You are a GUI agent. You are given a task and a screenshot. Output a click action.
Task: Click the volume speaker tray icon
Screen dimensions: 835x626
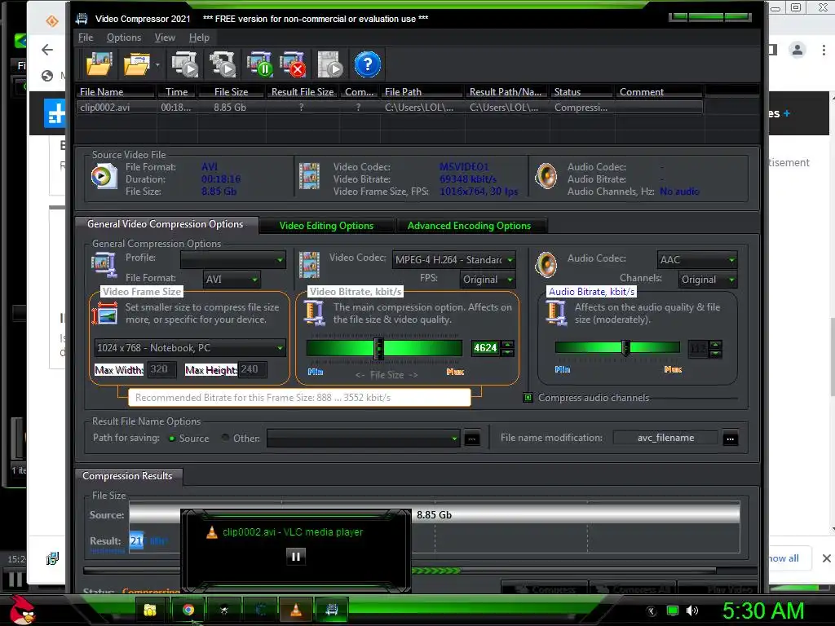(691, 611)
